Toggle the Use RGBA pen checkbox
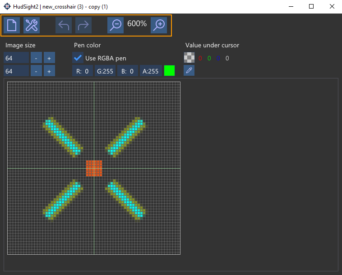Screen dimensions: 342x275 (78, 58)
